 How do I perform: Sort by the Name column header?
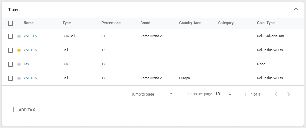pos(29,23)
